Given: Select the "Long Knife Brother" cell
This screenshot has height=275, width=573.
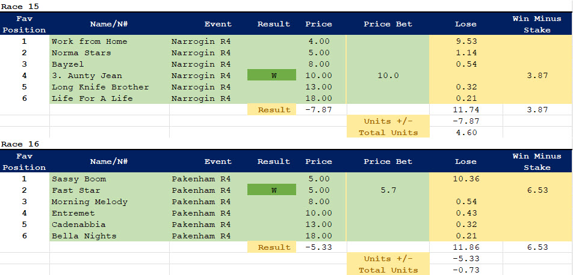Looking at the screenshot, I should (x=100, y=87).
